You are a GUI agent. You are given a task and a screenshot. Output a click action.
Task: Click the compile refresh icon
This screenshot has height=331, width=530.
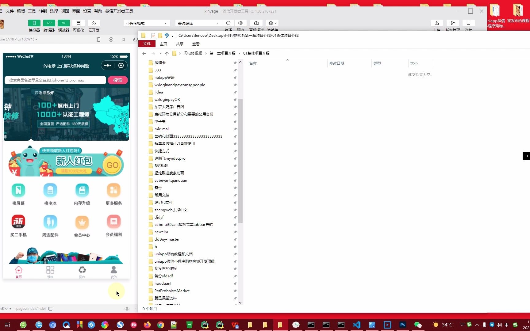228,23
